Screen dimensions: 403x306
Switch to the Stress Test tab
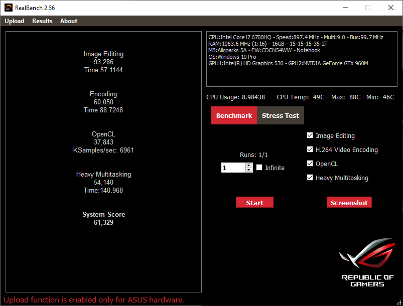click(281, 115)
